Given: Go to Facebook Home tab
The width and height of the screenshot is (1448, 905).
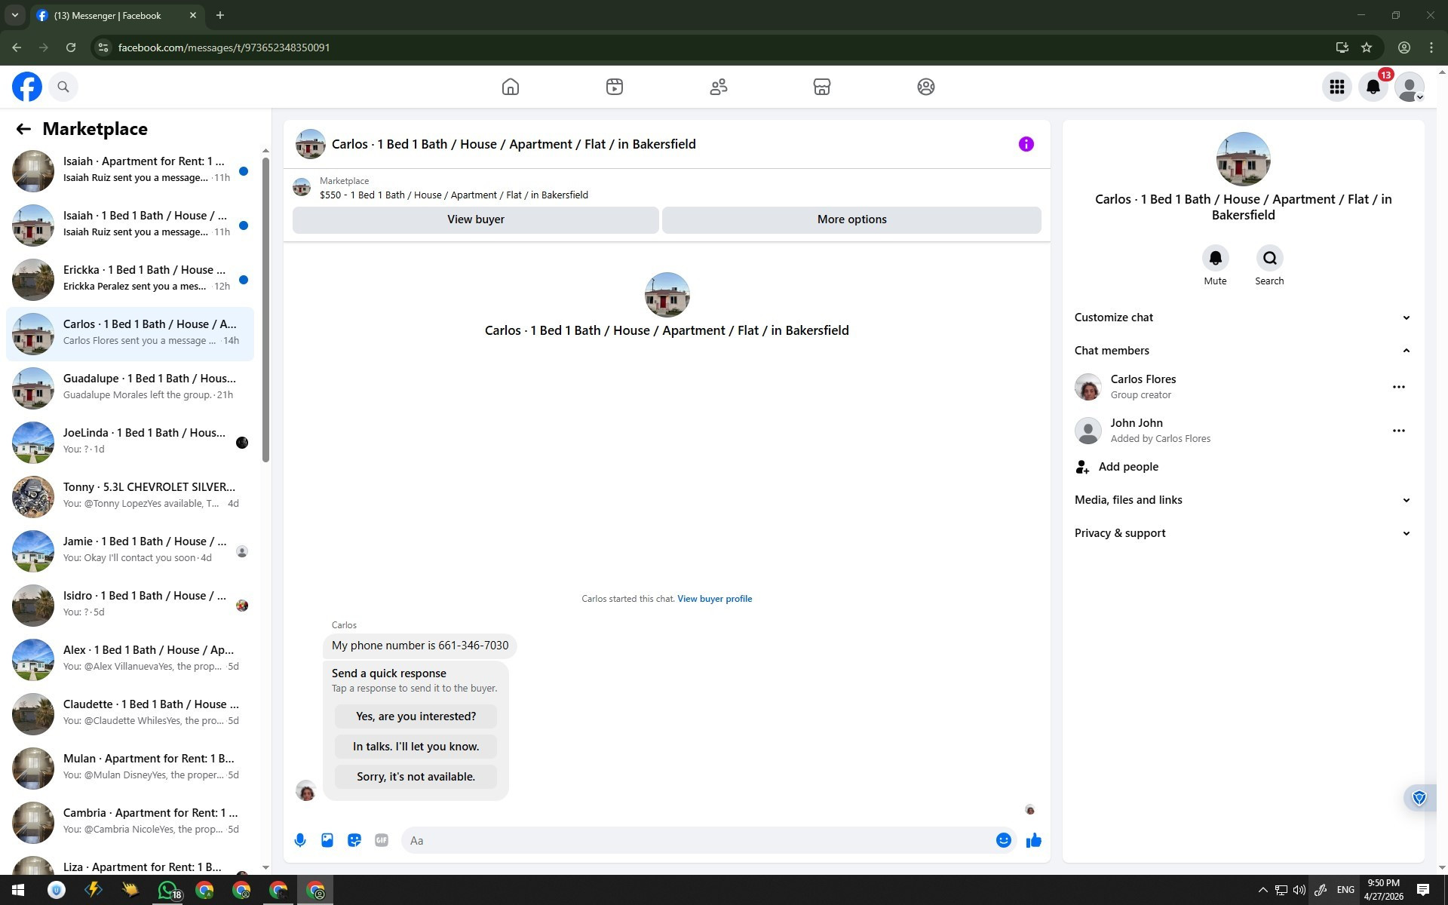Looking at the screenshot, I should [511, 87].
